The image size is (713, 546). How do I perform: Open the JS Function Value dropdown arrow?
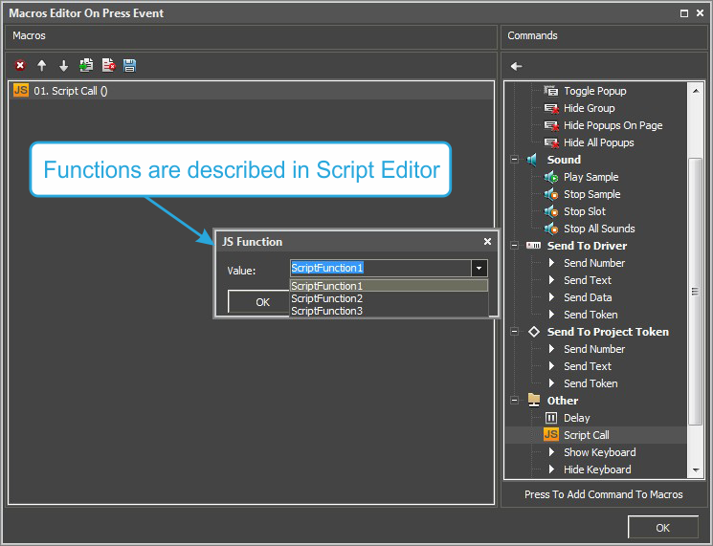click(479, 269)
